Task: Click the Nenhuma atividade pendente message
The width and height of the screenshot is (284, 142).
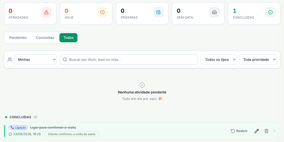Action: click(142, 92)
